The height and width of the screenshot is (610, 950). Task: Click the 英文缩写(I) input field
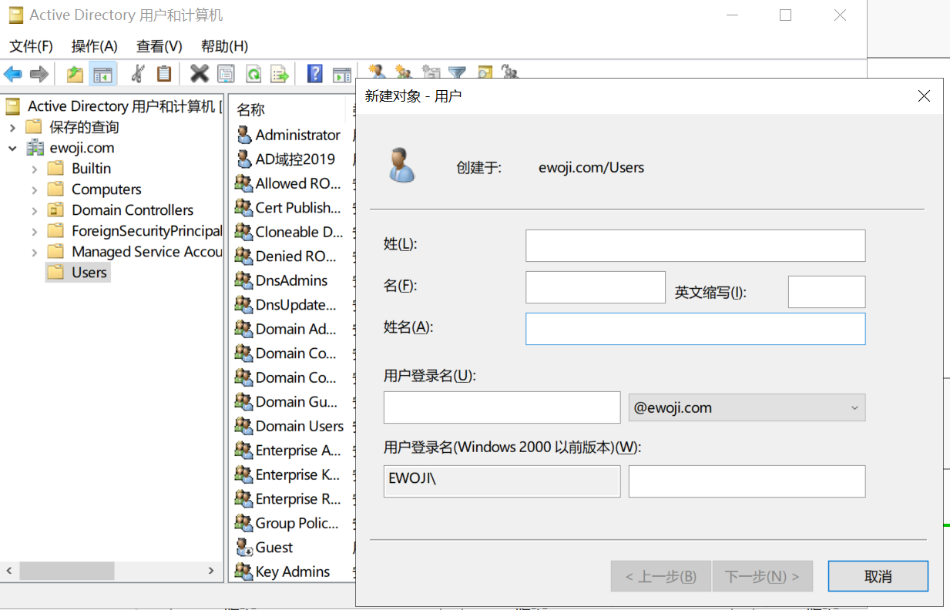click(827, 292)
